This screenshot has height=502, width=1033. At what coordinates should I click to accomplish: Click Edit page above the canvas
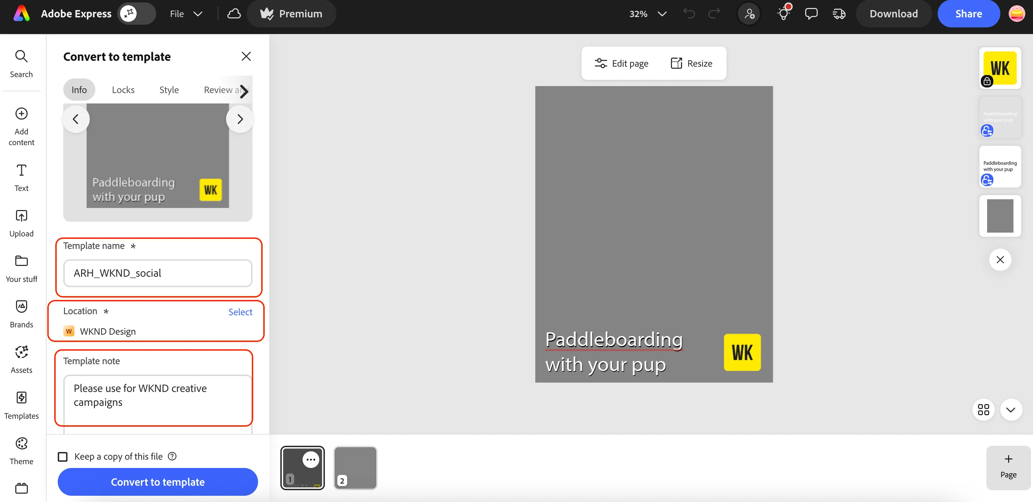point(621,63)
